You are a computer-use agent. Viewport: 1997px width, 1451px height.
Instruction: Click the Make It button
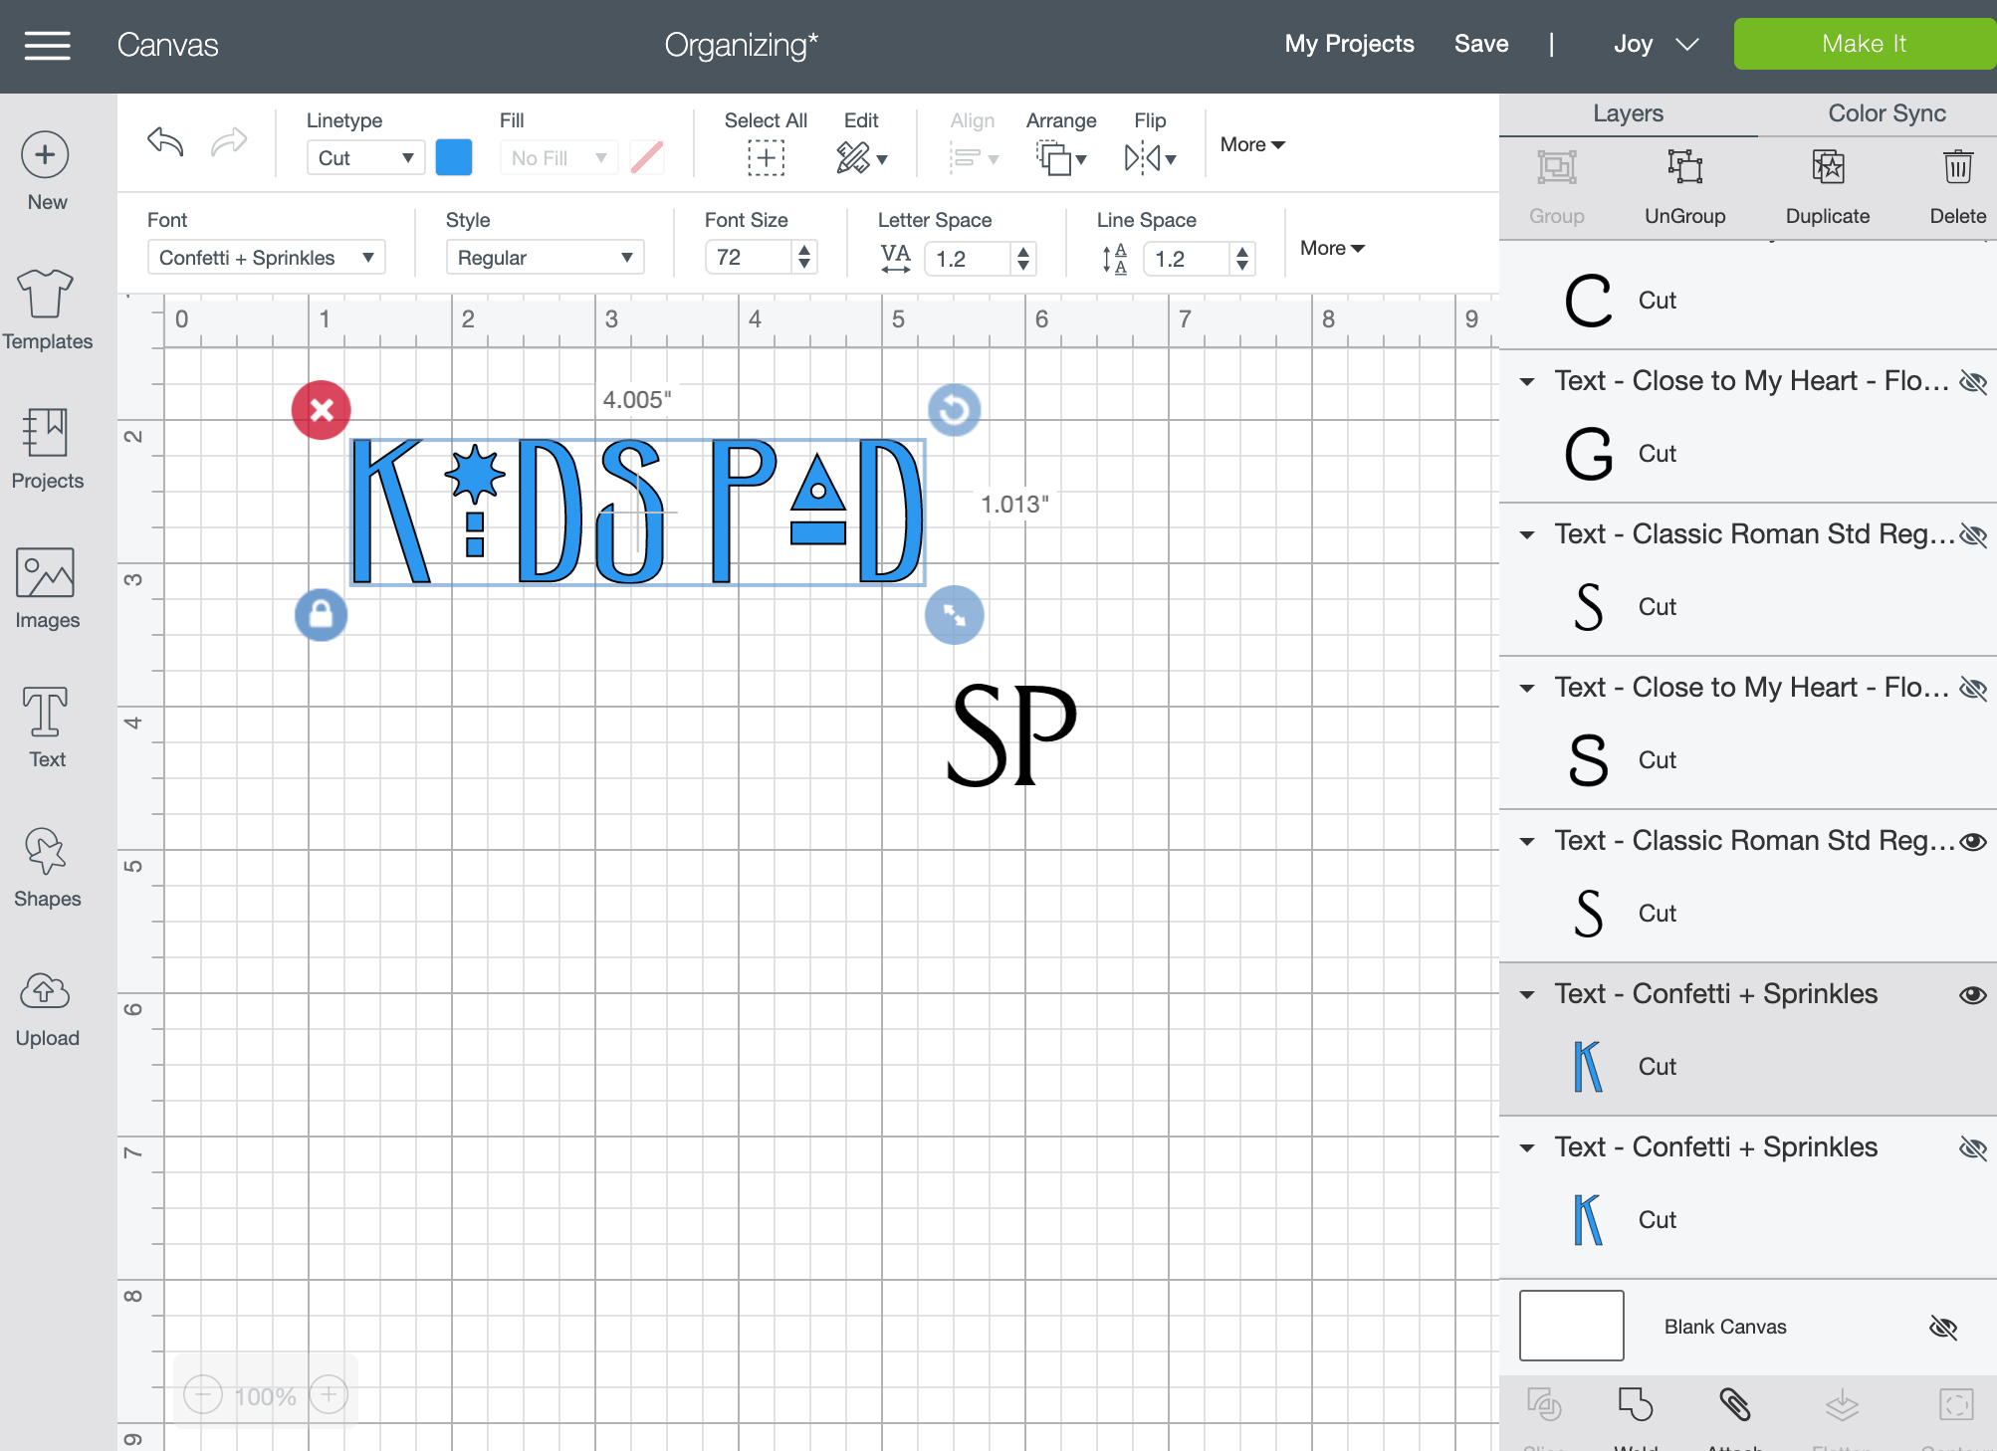tap(1864, 44)
